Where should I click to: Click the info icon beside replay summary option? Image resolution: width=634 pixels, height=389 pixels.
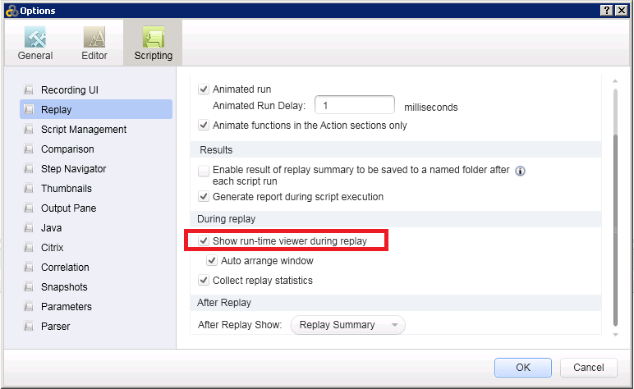click(520, 171)
